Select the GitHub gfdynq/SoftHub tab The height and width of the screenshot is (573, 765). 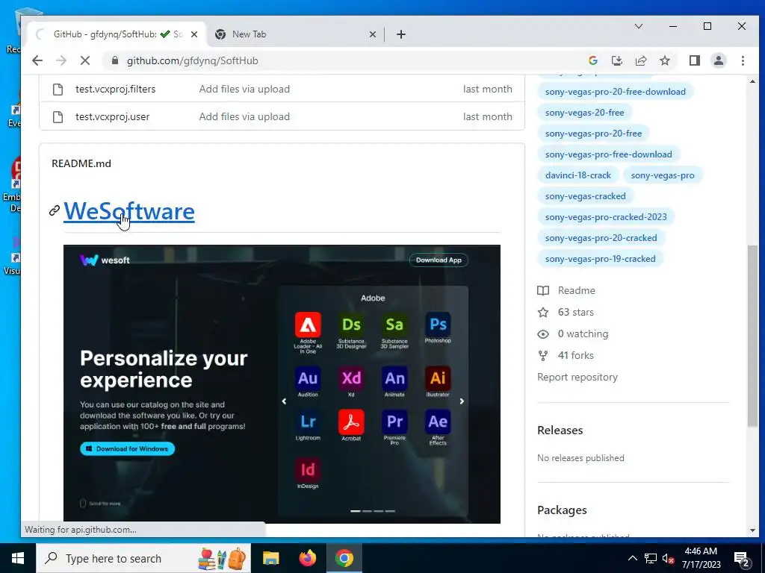(x=116, y=34)
